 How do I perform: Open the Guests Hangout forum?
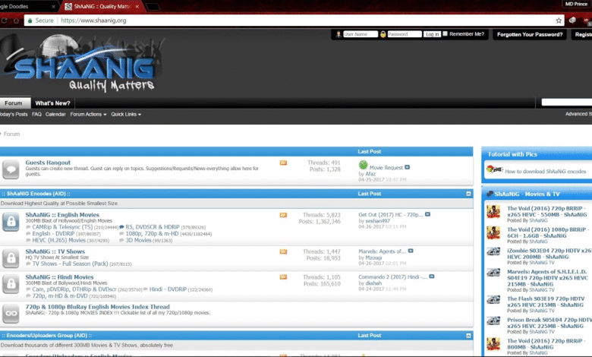coord(48,163)
